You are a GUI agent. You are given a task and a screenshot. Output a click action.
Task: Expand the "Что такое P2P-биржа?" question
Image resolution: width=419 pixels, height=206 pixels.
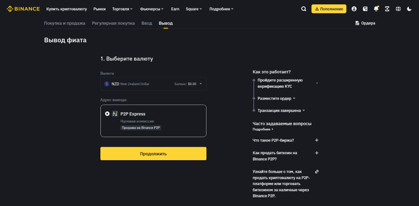(x=317, y=140)
